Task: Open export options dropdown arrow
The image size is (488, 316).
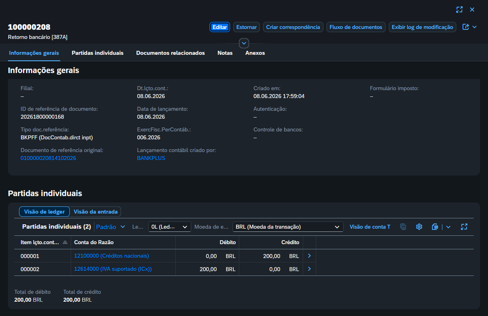Action: (x=448, y=227)
